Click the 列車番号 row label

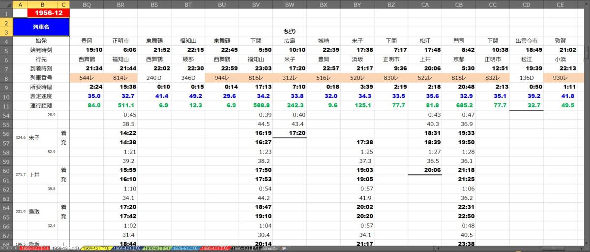point(42,78)
